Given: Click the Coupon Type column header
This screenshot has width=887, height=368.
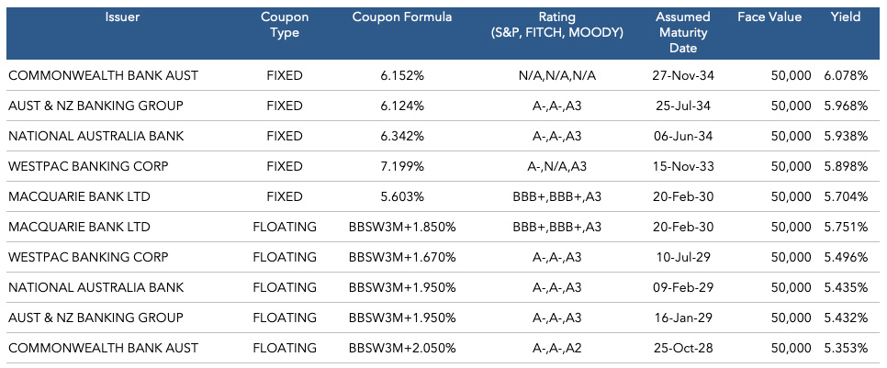Looking at the screenshot, I should [x=285, y=25].
